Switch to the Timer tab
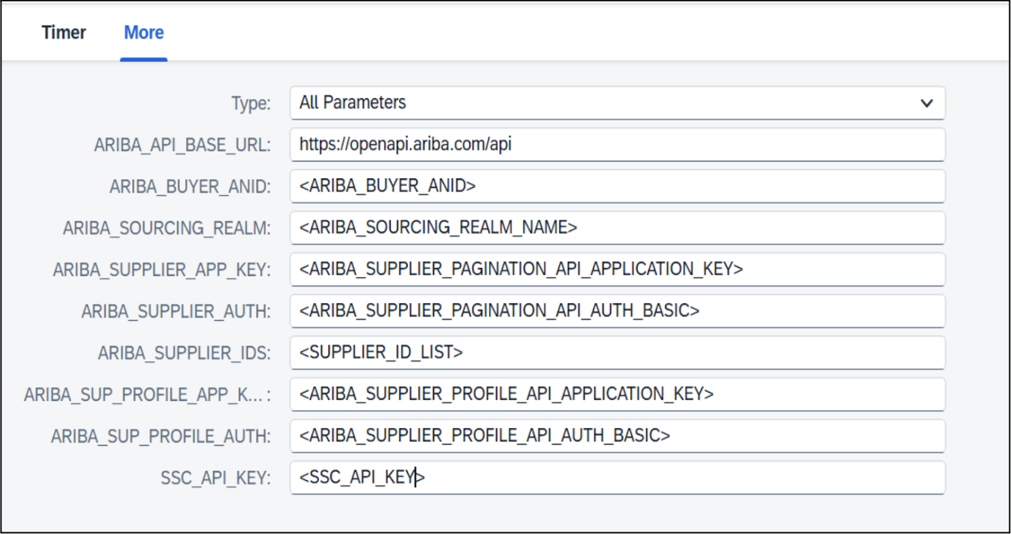 pos(63,33)
